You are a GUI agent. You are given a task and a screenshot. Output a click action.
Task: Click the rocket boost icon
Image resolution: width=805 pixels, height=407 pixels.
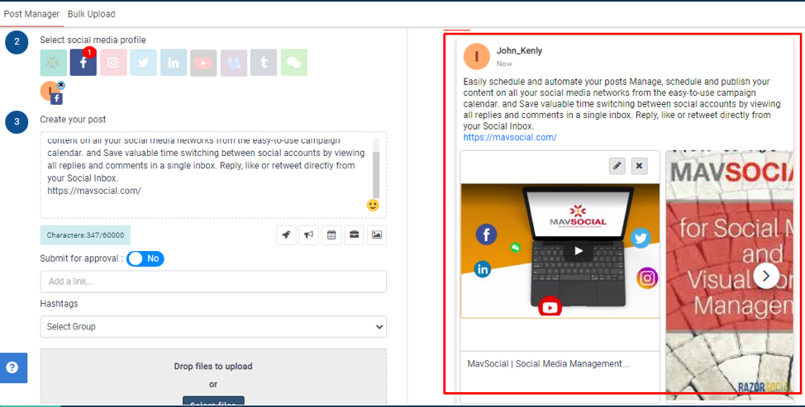tap(286, 235)
